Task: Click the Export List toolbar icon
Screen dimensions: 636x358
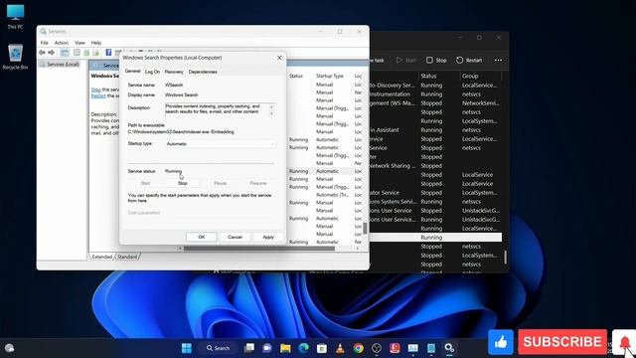Action: pyautogui.click(x=96, y=53)
